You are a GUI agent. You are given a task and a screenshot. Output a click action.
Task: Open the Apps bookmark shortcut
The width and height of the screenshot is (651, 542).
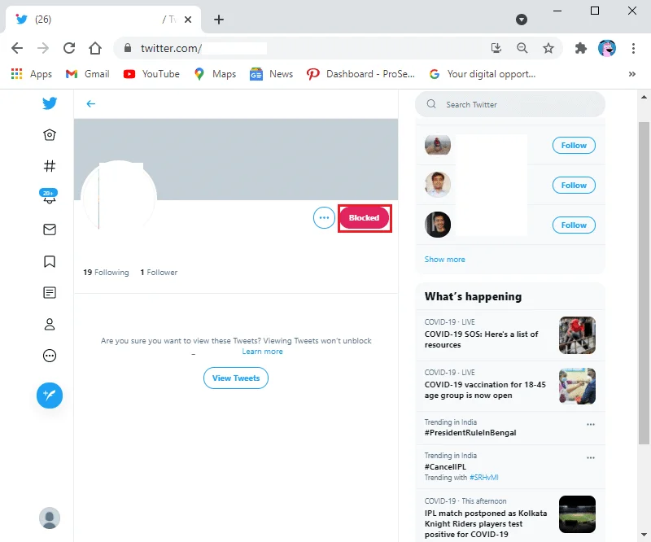[x=32, y=74]
